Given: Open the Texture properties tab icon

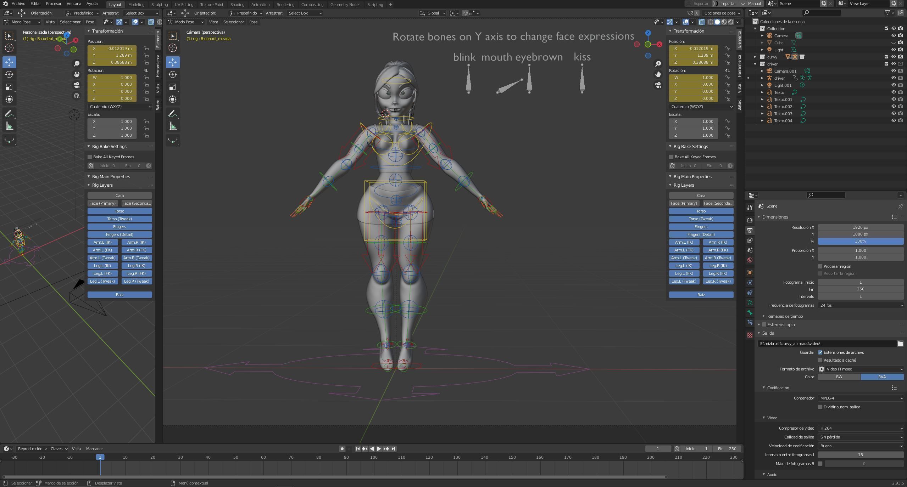Looking at the screenshot, I should point(750,335).
